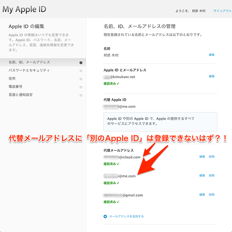
Task: Open the 言語と通知設定 sidebar section
Action: [43, 95]
